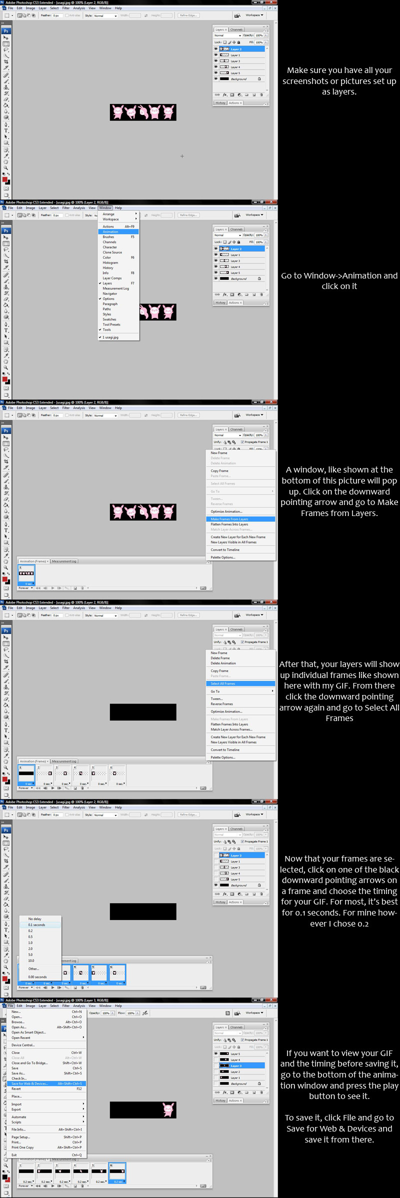The image size is (400, 1198).
Task: Open the Opacity slider arrow in the first screenshot
Action: [x=266, y=35]
